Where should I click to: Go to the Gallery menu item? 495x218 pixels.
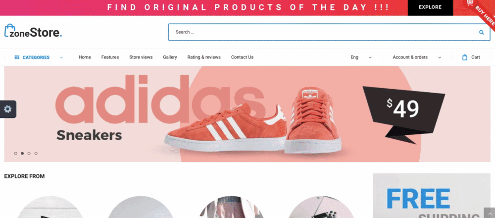point(170,57)
